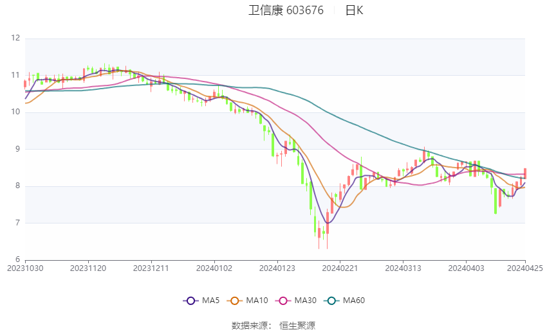This screenshot has width=547, height=332.
Task: Click the 9 price level axis label
Action: pos(17,149)
